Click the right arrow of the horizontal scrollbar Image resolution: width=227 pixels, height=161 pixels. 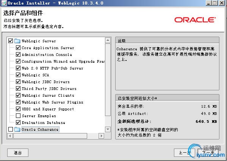click(101, 136)
